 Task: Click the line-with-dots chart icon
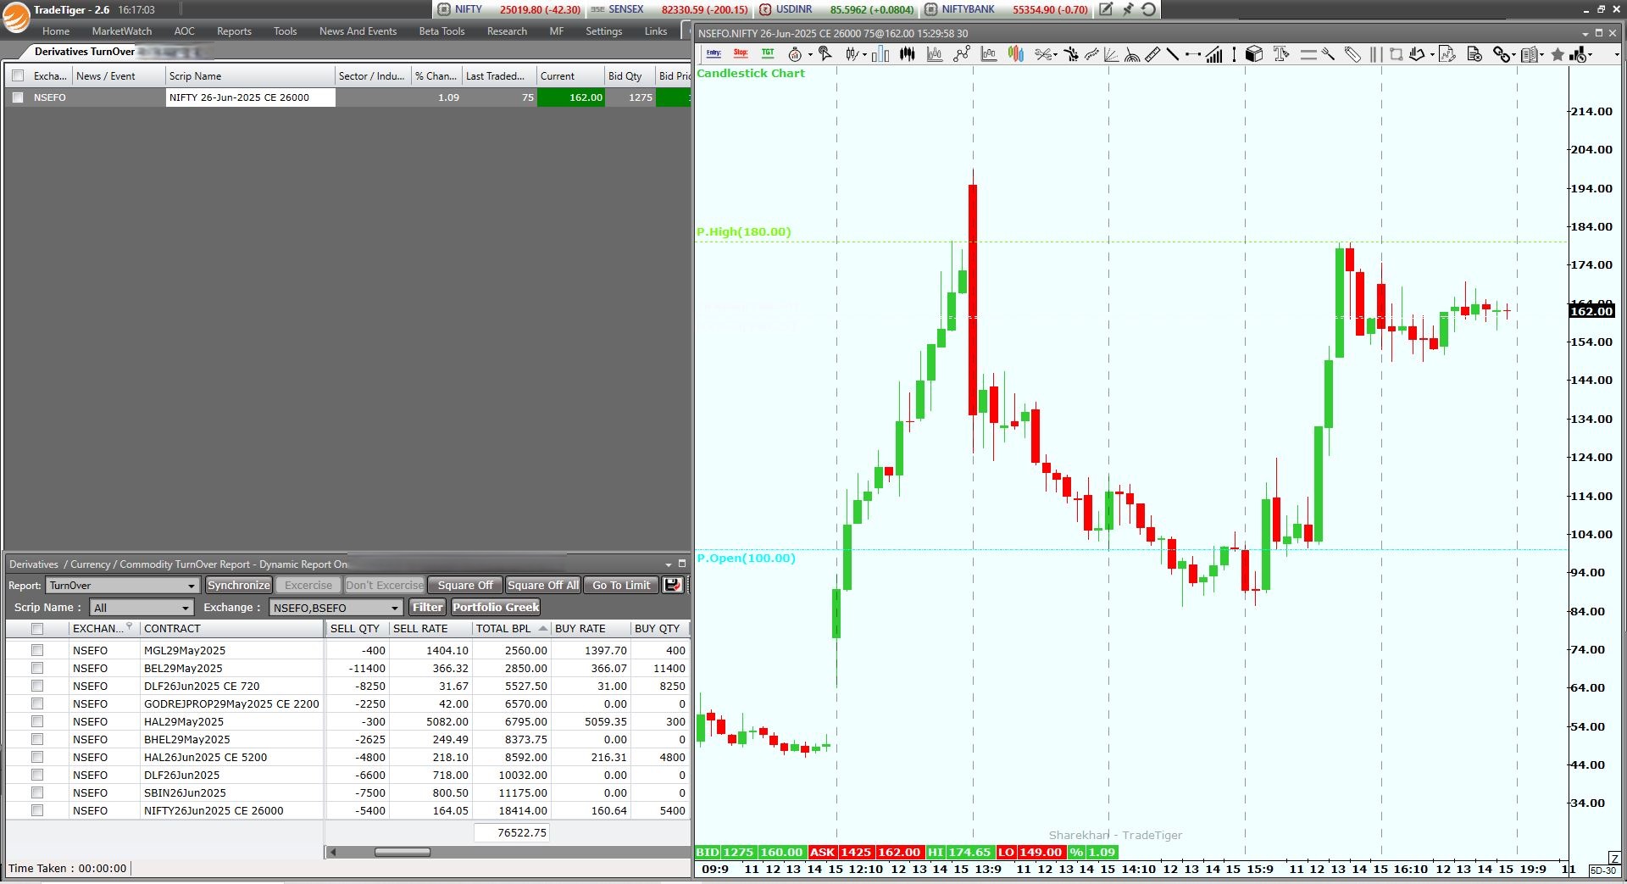pos(961,54)
